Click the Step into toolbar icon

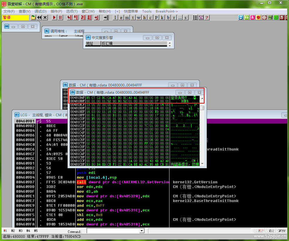coord(69,18)
